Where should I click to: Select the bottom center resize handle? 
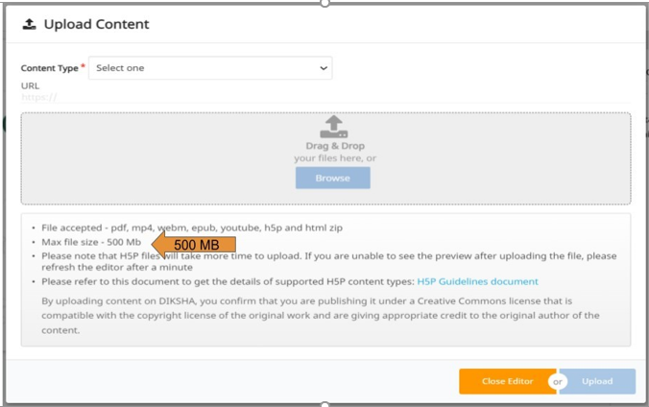tap(324, 404)
